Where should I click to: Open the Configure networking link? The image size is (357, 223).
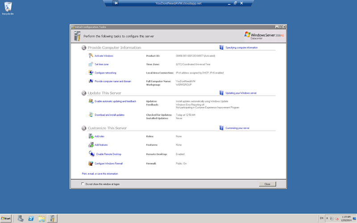click(105, 73)
